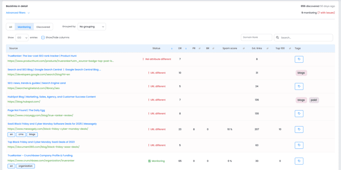Screen dimensions: 341x170
Task: Click the tag icon in the Crunchbase row
Action: (x=299, y=161)
